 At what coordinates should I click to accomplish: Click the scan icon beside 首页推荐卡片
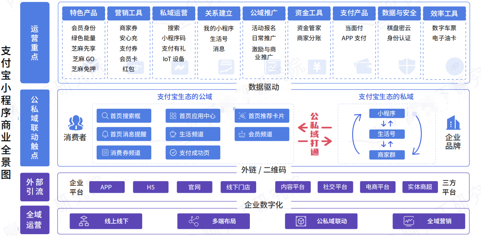coord(242,116)
